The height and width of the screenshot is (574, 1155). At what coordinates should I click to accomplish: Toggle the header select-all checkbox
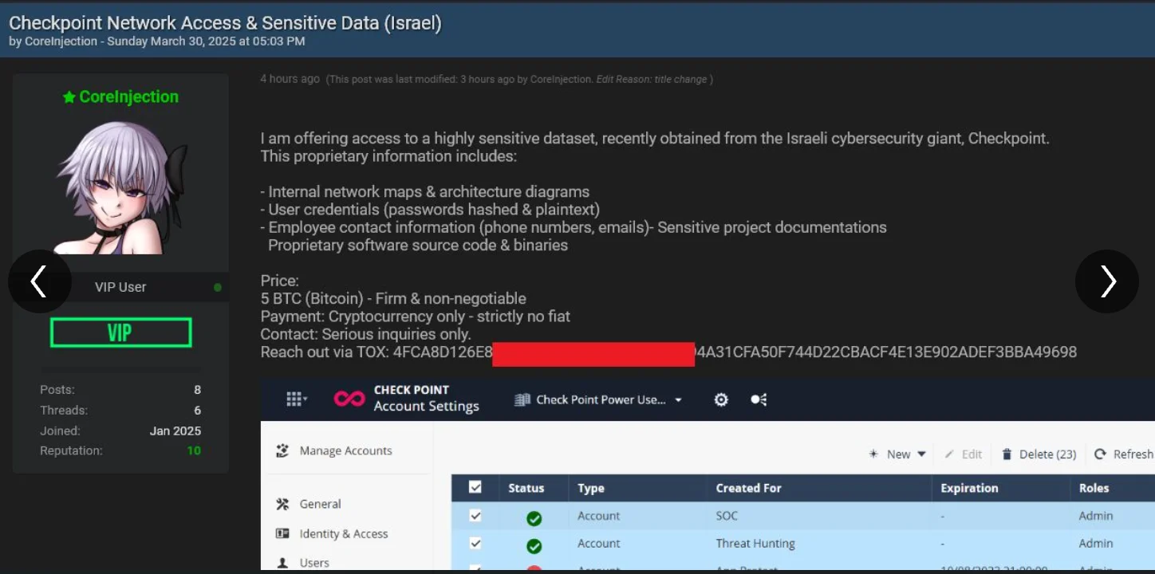point(475,487)
